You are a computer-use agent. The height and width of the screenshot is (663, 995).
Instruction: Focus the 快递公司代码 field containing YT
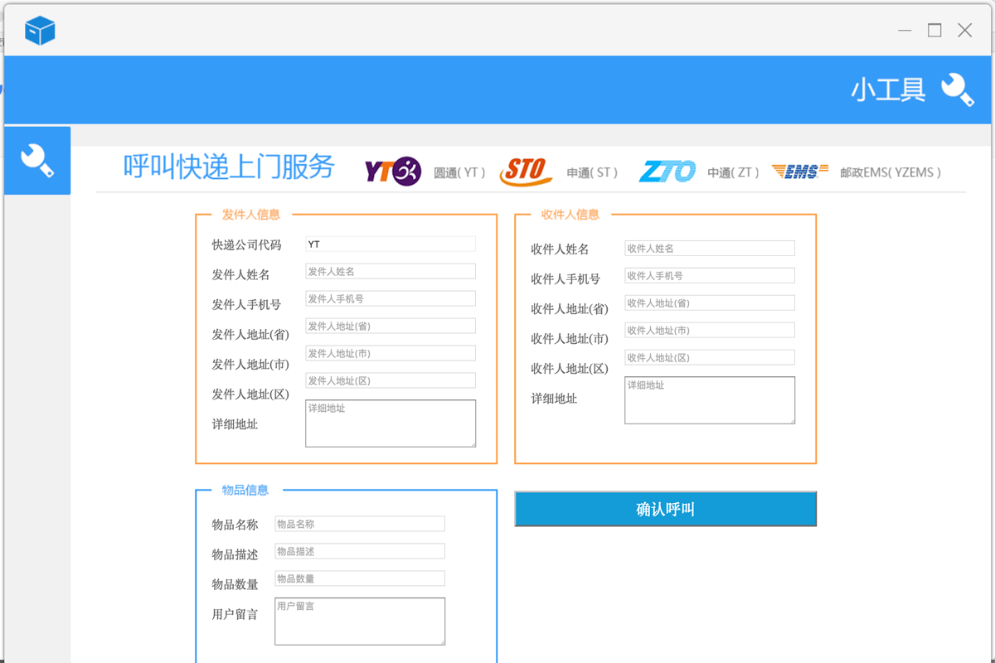coord(391,244)
